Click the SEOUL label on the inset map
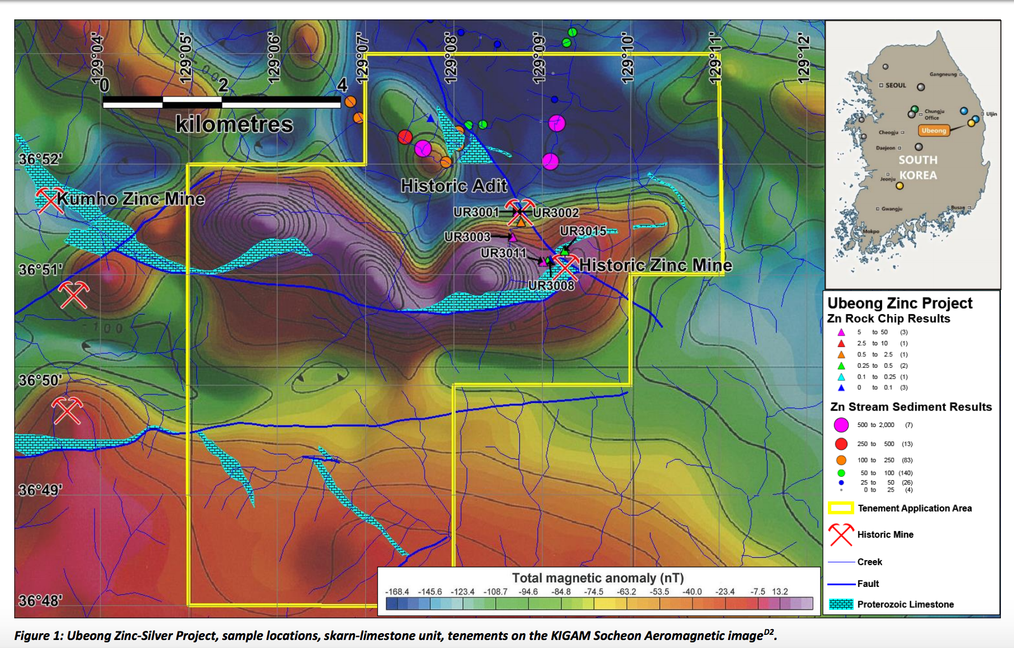 [x=895, y=86]
